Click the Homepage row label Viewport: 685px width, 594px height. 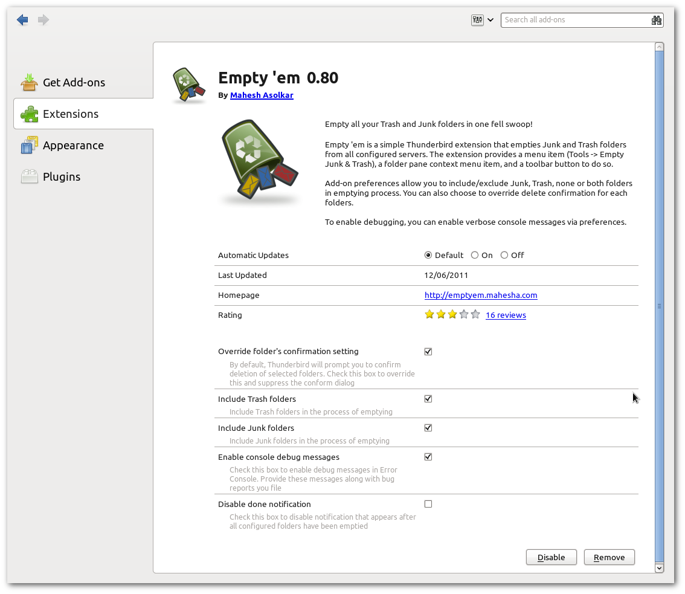239,295
